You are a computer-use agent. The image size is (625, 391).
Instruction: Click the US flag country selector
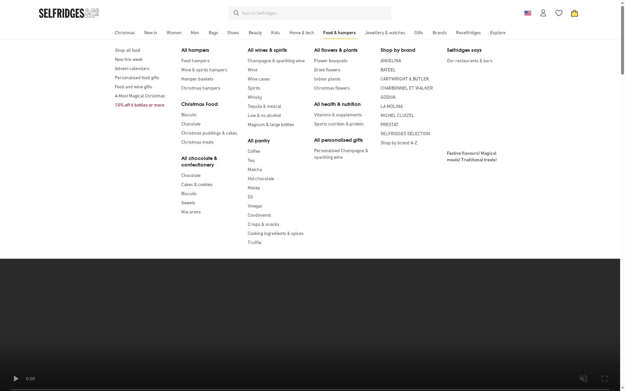click(528, 13)
